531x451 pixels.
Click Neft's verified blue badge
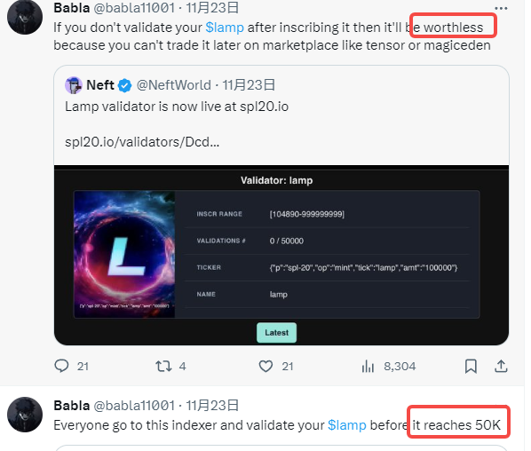pos(125,85)
